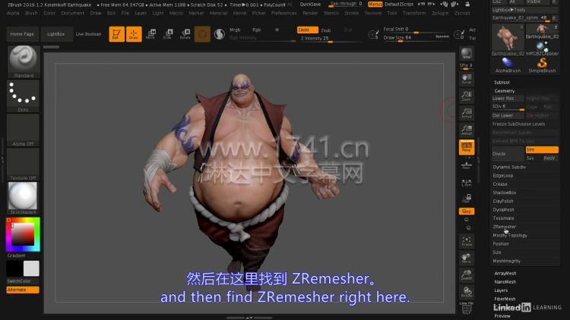Click the Live Boolean button
Image resolution: width=570 pixels, height=320 pixels.
[88, 33]
